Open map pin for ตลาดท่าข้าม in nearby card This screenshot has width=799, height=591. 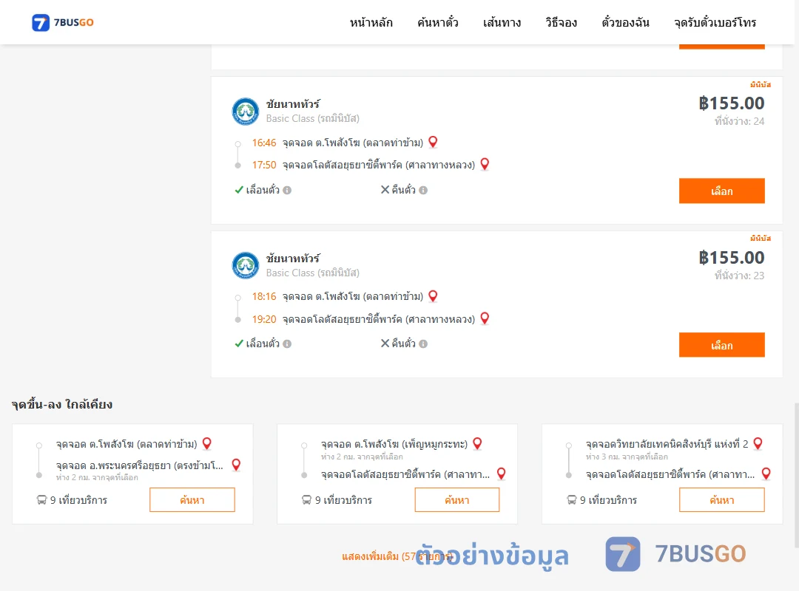(x=207, y=443)
